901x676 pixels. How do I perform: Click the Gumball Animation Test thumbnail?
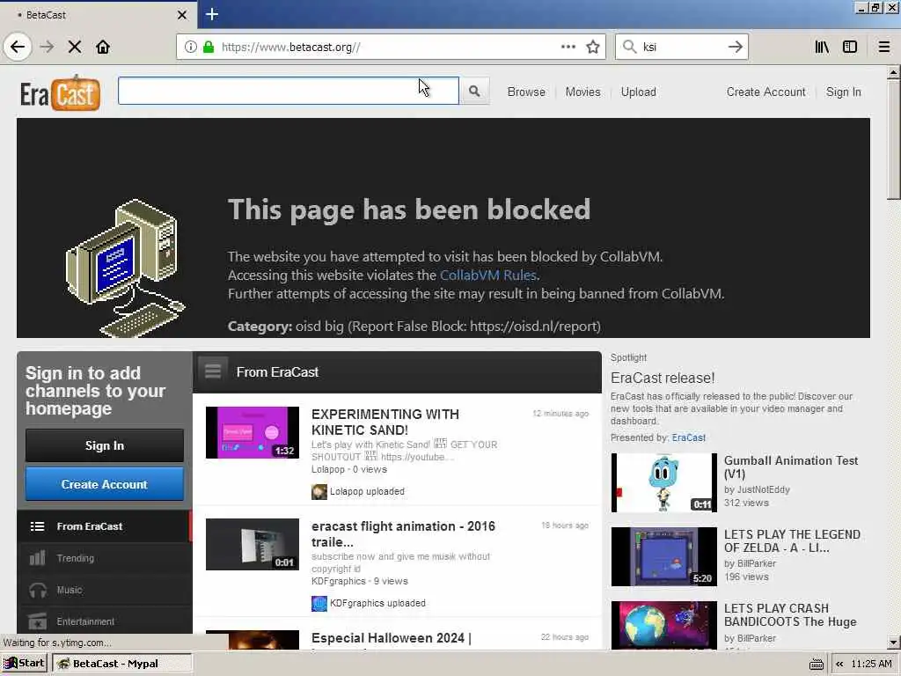pos(663,482)
